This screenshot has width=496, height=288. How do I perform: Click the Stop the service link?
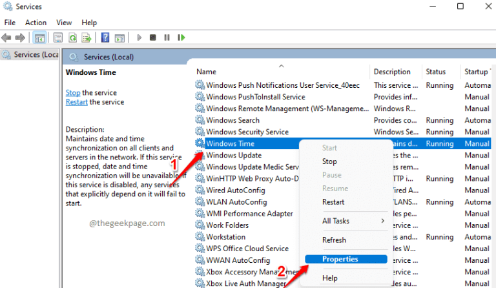(72, 93)
